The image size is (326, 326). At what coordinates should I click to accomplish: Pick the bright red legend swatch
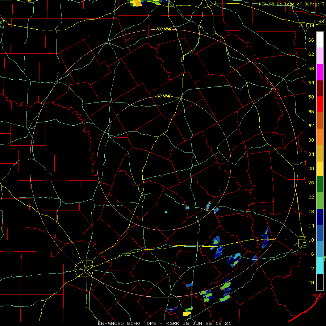[x=320, y=104]
